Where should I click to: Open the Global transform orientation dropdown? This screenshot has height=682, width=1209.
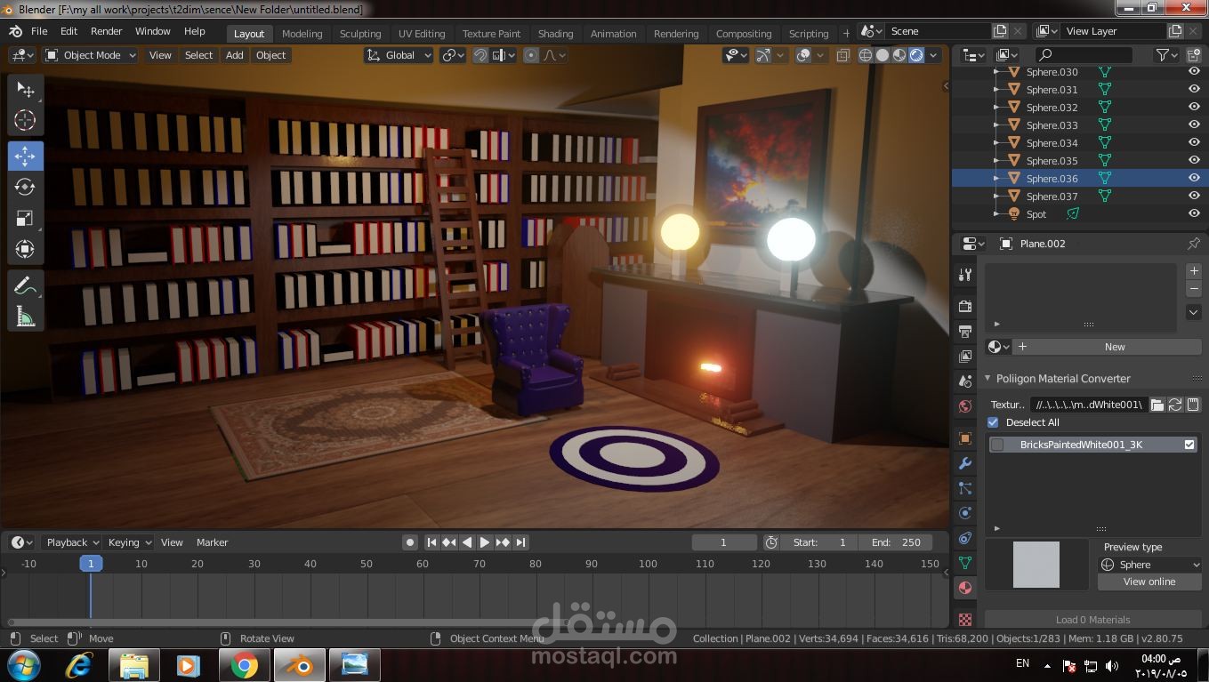click(399, 55)
